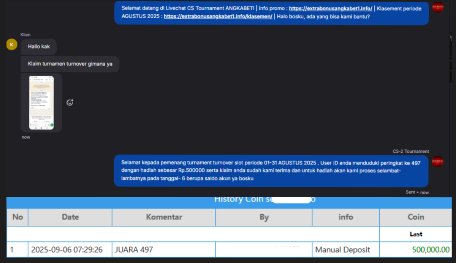The image size is (456, 263).
Task: Select the 500,000.00 coin amount
Action: 431,250
